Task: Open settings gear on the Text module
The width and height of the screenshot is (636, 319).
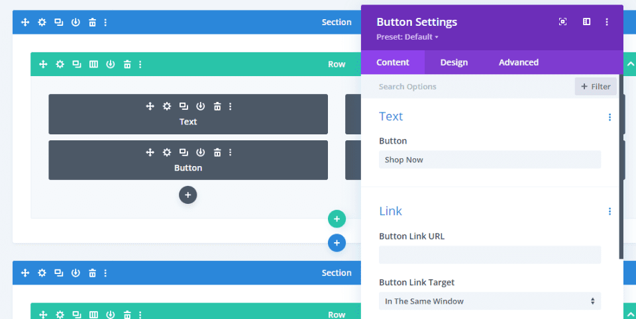Action: point(167,106)
